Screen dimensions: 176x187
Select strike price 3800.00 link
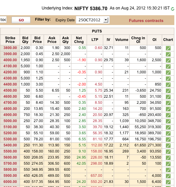[x=10, y=48]
